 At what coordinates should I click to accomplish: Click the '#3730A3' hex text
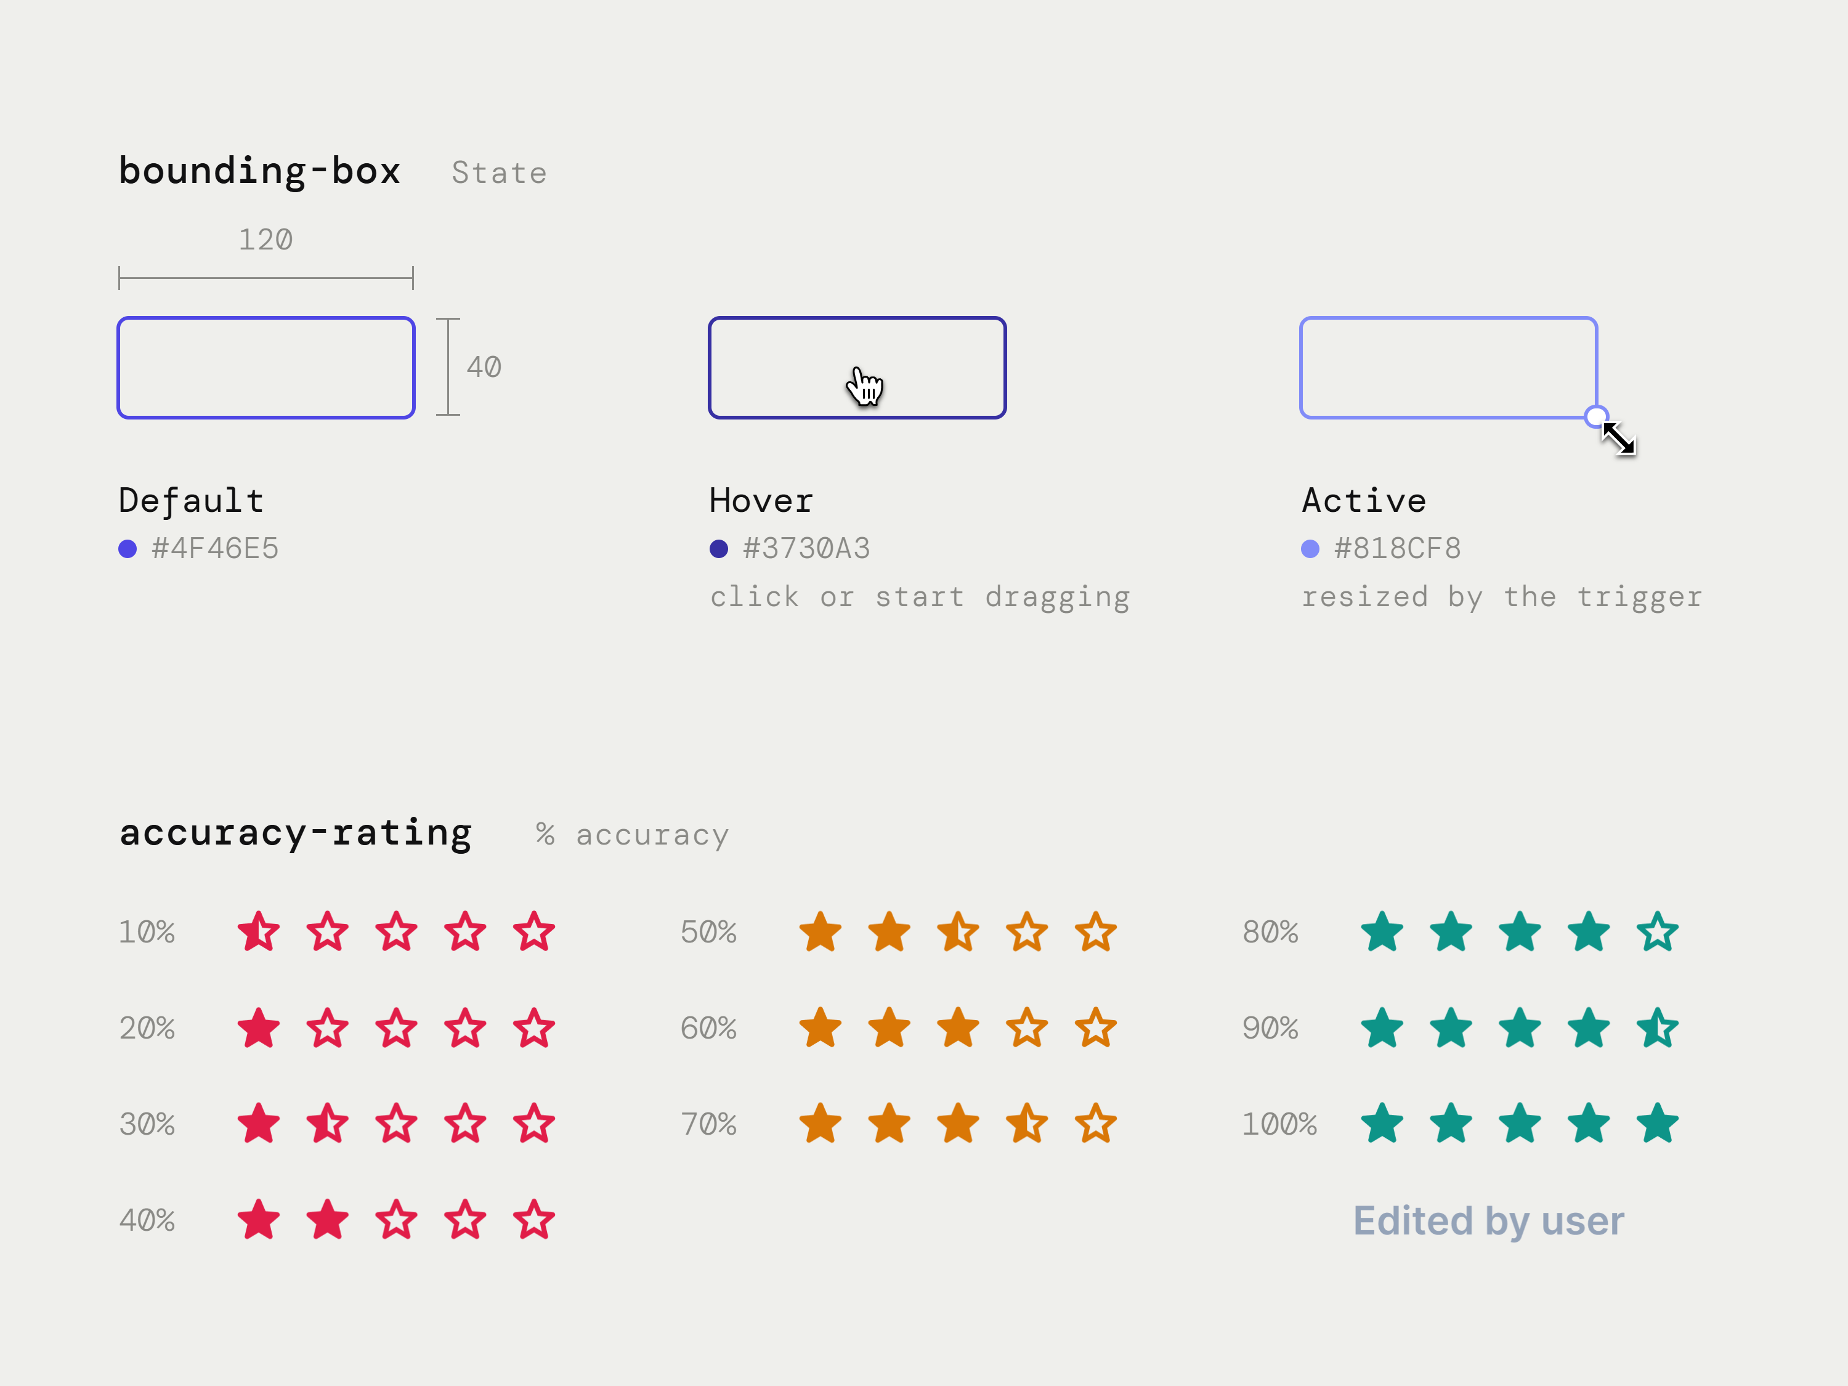point(806,549)
